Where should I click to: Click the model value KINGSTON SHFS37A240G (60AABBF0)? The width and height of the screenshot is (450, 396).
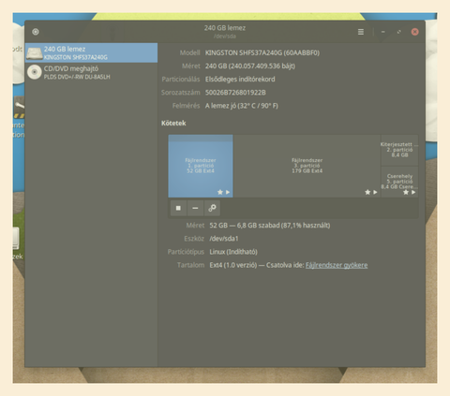tap(262, 52)
